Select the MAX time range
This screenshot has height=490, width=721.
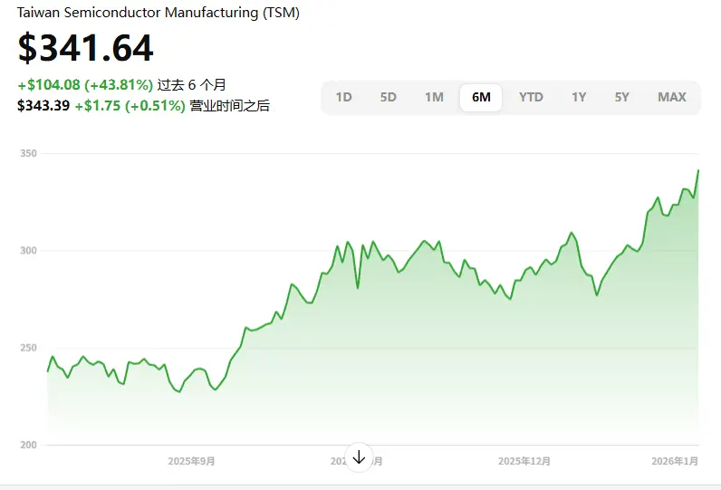(x=672, y=97)
